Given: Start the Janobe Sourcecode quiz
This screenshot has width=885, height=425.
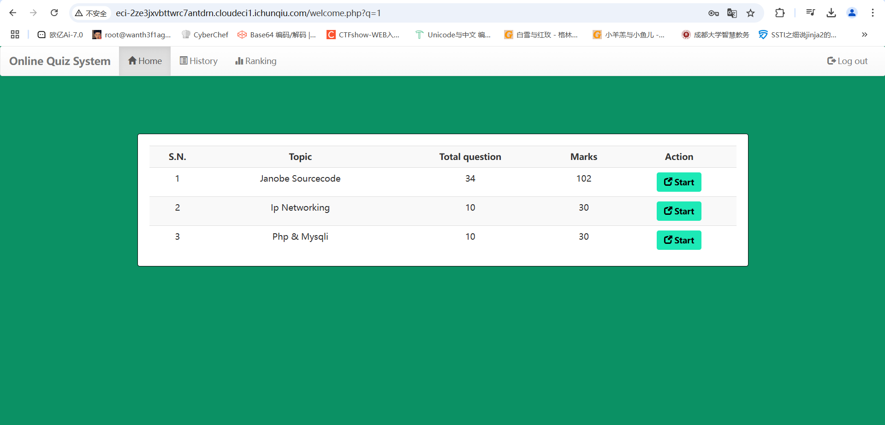Looking at the screenshot, I should pyautogui.click(x=679, y=182).
